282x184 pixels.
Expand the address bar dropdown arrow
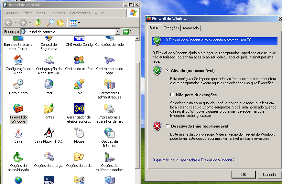click(x=118, y=32)
